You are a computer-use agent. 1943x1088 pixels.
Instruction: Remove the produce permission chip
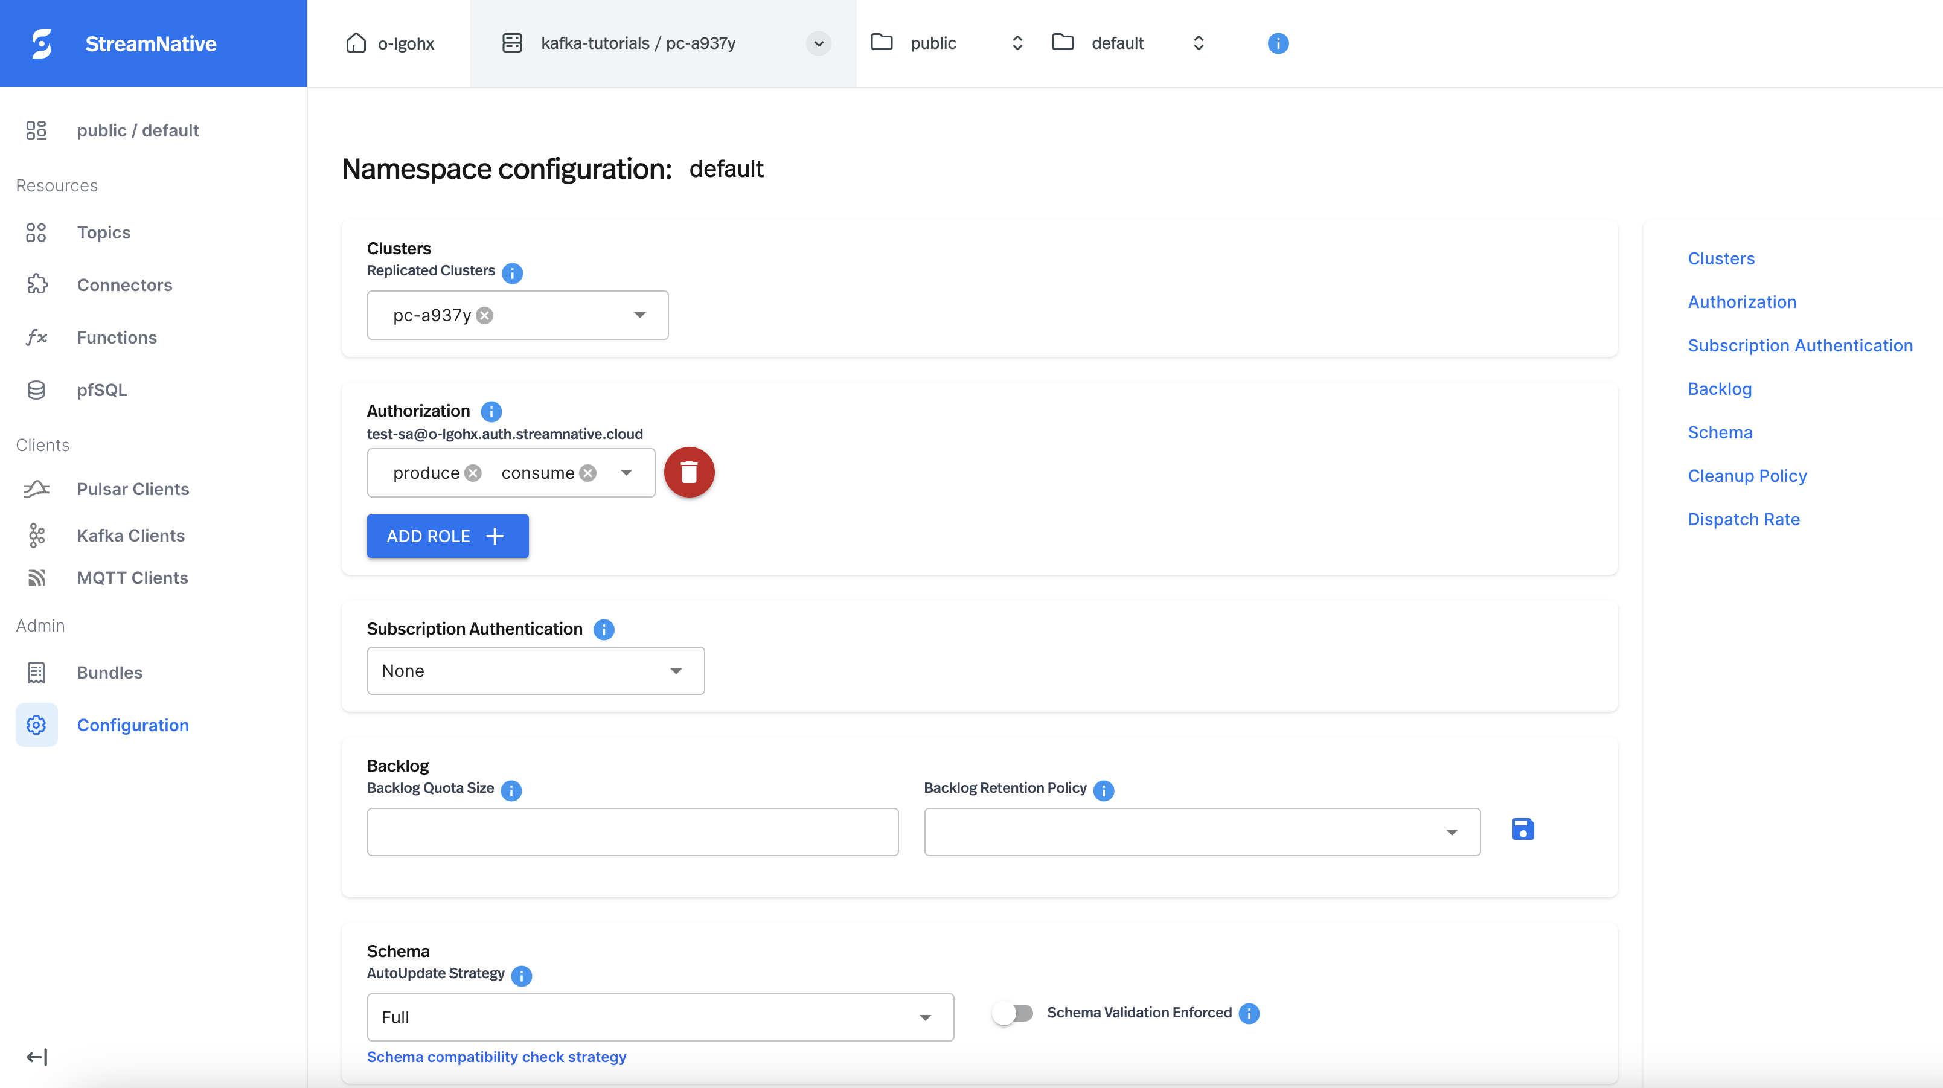click(473, 472)
